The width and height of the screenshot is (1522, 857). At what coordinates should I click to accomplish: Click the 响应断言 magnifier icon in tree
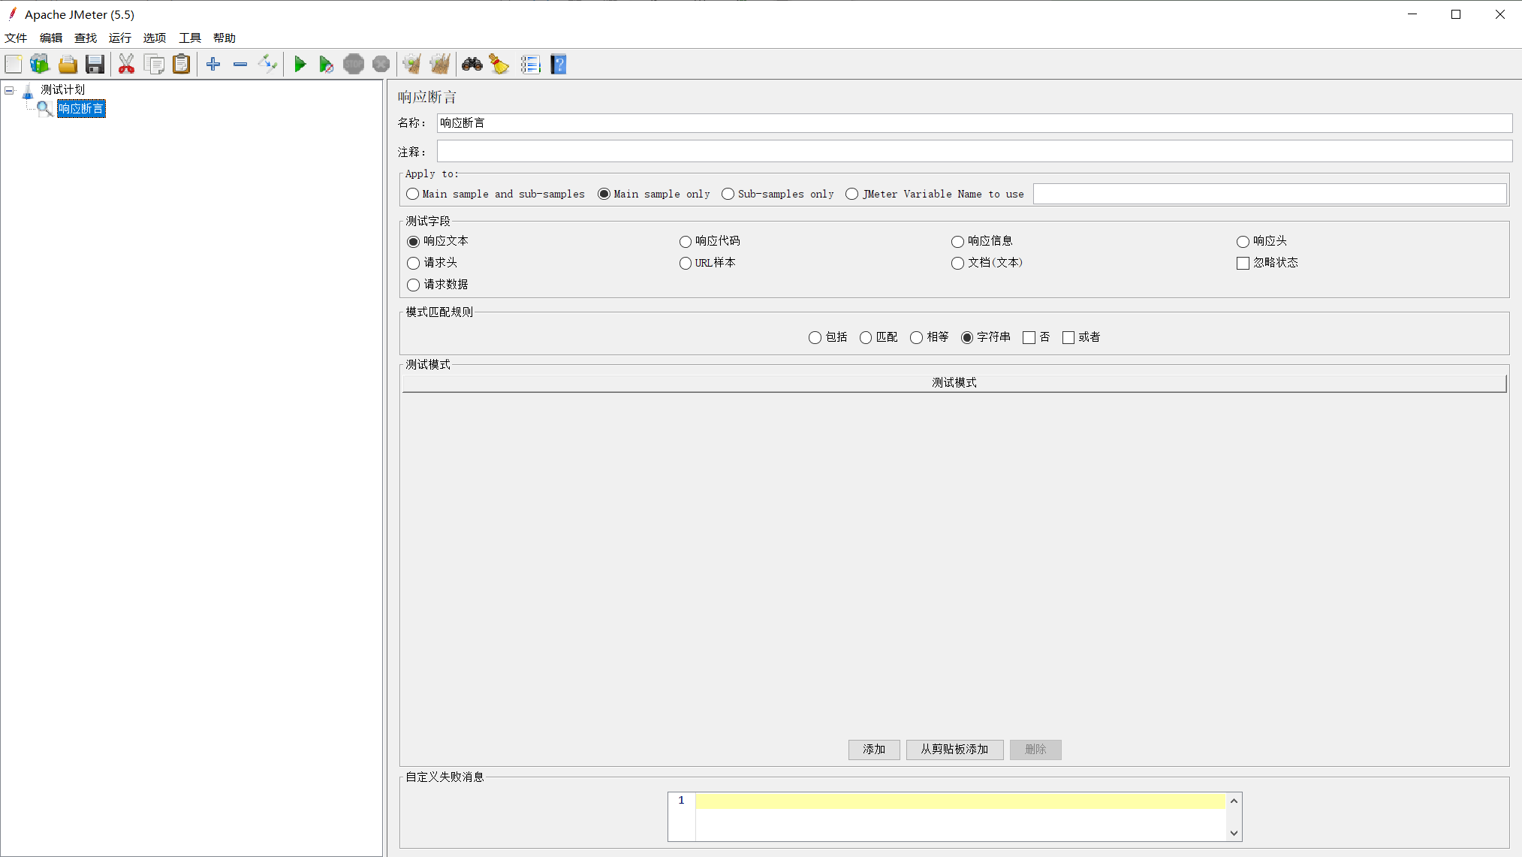coord(45,110)
